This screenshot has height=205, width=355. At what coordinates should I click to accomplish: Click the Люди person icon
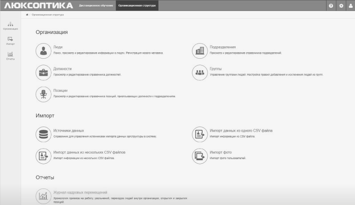[x=44, y=51]
